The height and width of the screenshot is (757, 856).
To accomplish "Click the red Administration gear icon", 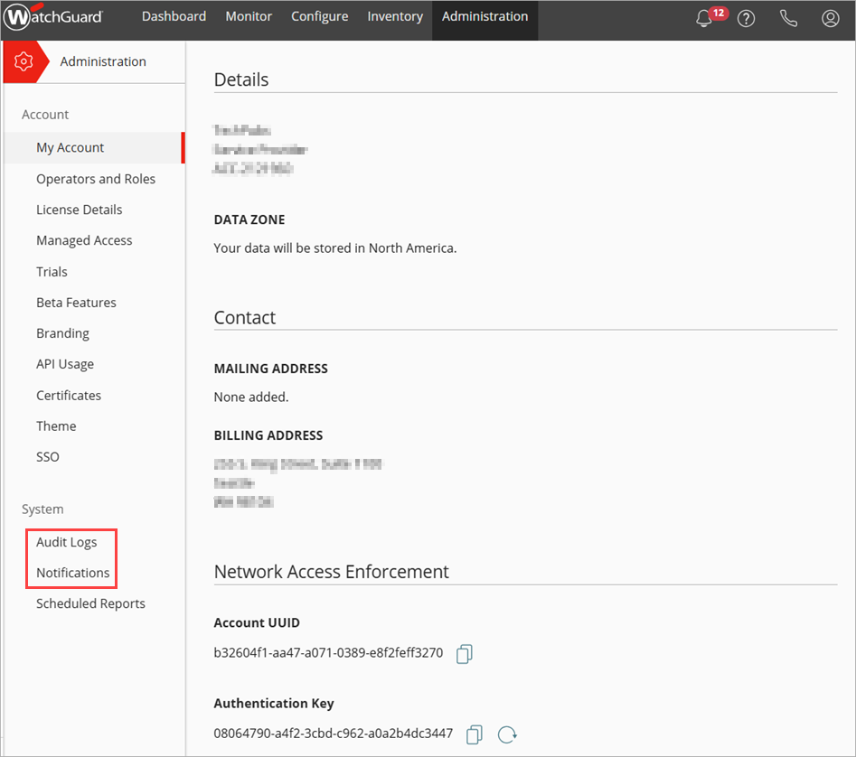I will (23, 61).
